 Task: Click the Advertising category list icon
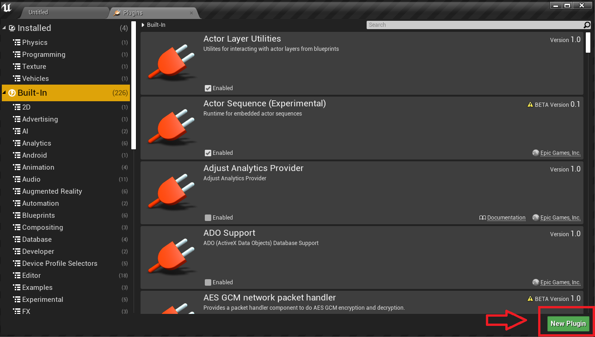click(17, 119)
